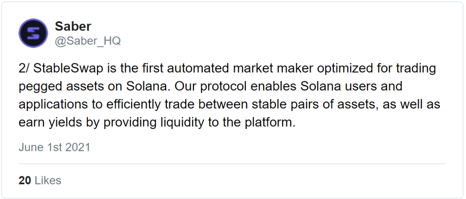Open the Saber display name
Viewport: 466px width, 199px height.
(x=73, y=27)
